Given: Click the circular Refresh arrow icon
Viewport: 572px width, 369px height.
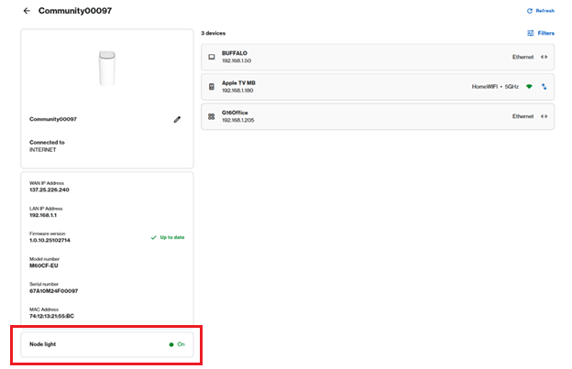Looking at the screenshot, I should tap(530, 11).
